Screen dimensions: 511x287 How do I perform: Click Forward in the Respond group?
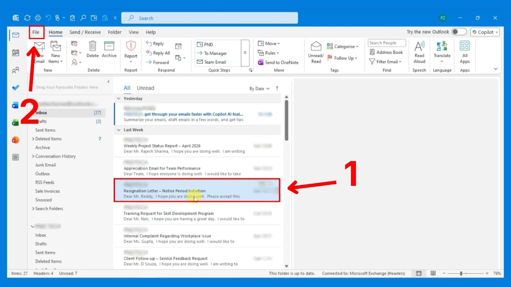158,62
